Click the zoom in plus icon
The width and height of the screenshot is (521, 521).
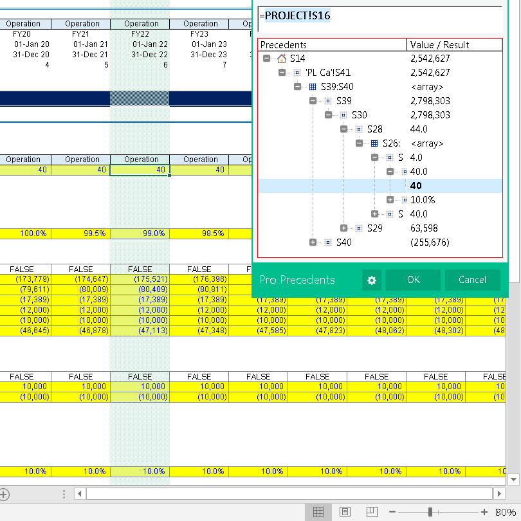(484, 512)
